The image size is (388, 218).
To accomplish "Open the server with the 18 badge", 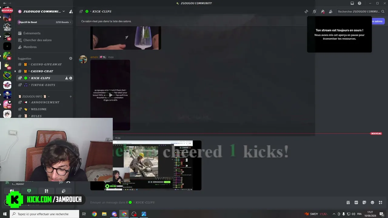I will point(7,56).
